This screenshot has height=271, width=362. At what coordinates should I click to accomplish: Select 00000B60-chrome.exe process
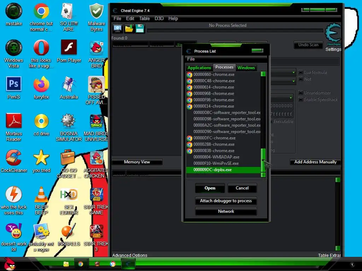[223, 74]
